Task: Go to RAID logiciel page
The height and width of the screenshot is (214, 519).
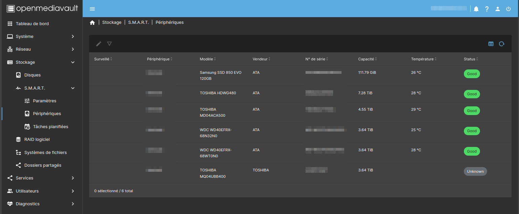Action: tap(37, 139)
